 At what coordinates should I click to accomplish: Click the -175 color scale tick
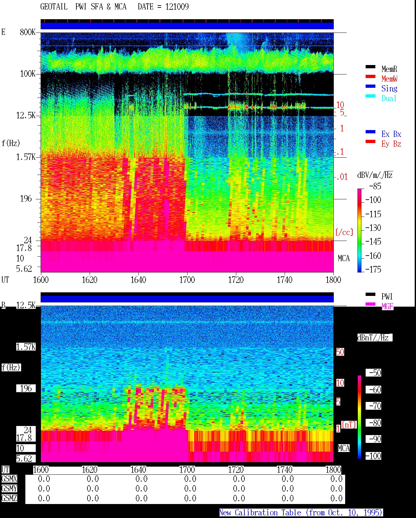pos(373,269)
